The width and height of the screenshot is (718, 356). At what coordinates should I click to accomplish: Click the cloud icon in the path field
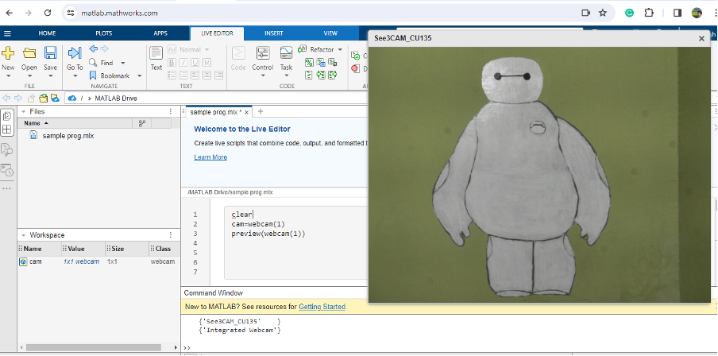coord(72,98)
